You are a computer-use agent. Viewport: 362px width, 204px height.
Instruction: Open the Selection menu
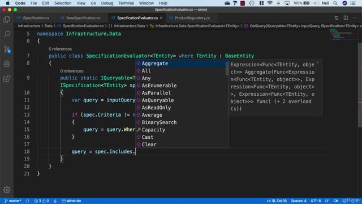coord(63,3)
